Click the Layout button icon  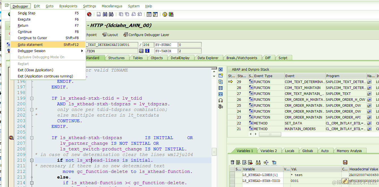point(104,35)
